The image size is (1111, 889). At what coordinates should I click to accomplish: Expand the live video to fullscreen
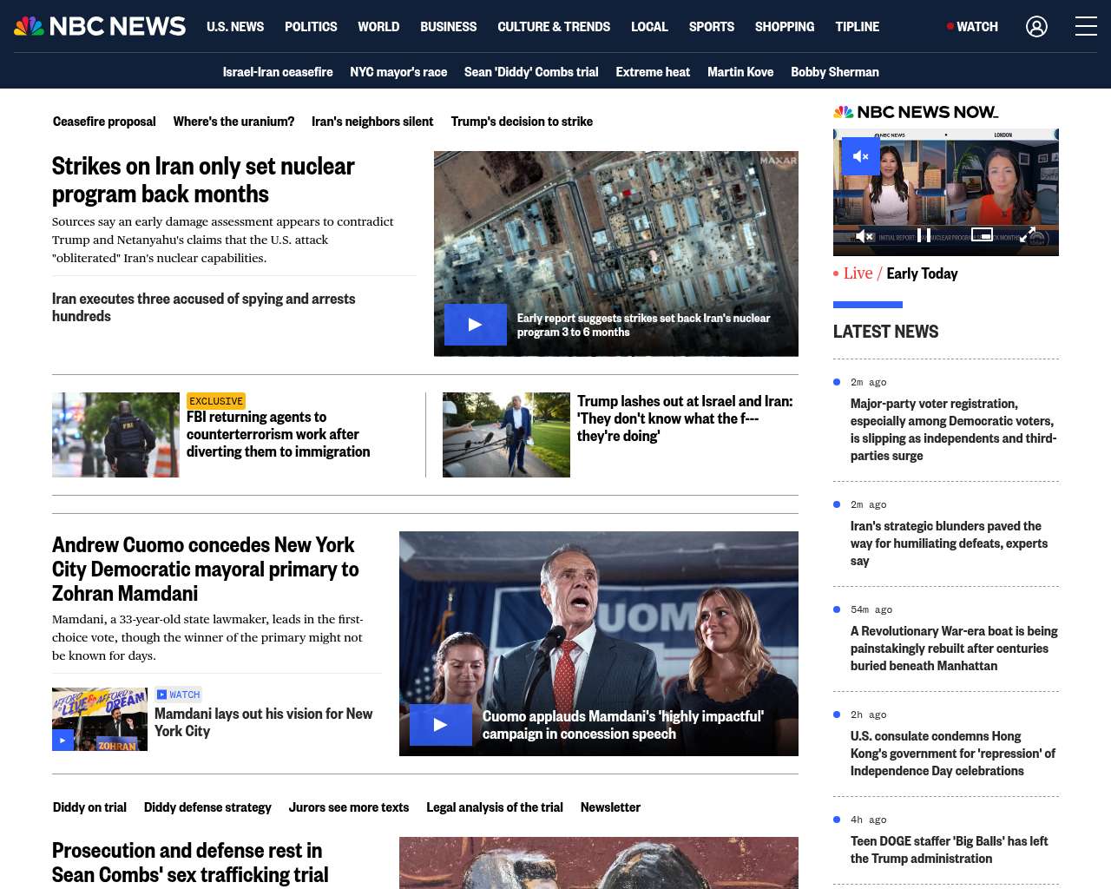point(1027,235)
